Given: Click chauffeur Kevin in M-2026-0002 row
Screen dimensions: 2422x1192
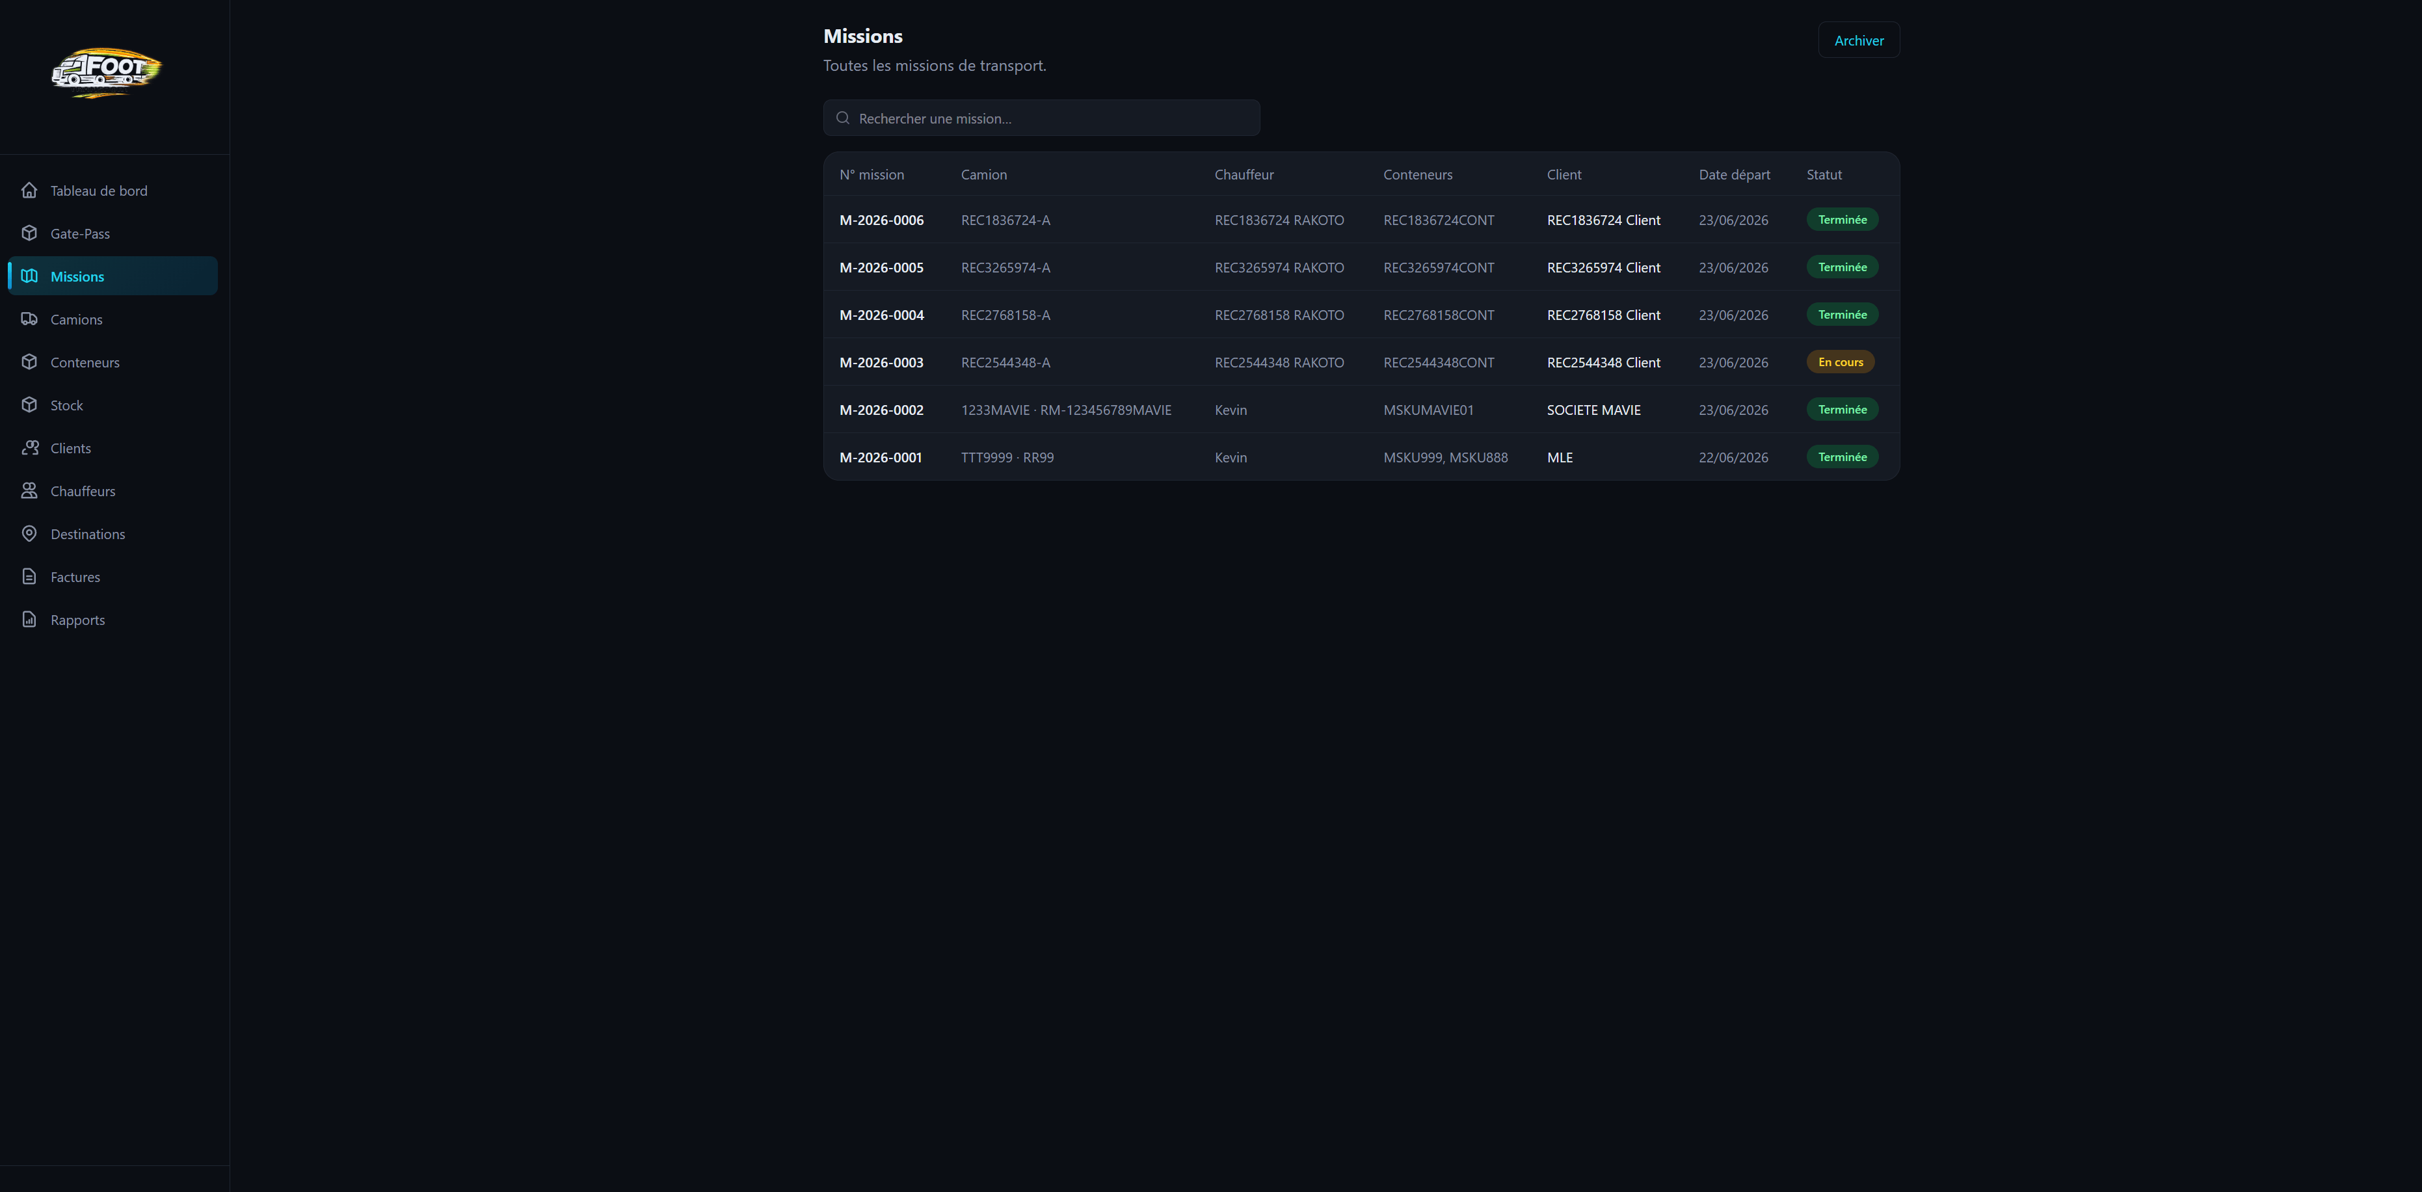Looking at the screenshot, I should 1230,410.
